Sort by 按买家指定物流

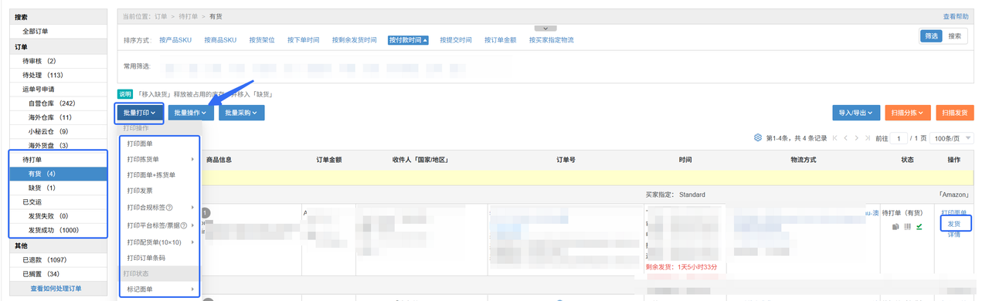tap(552, 40)
